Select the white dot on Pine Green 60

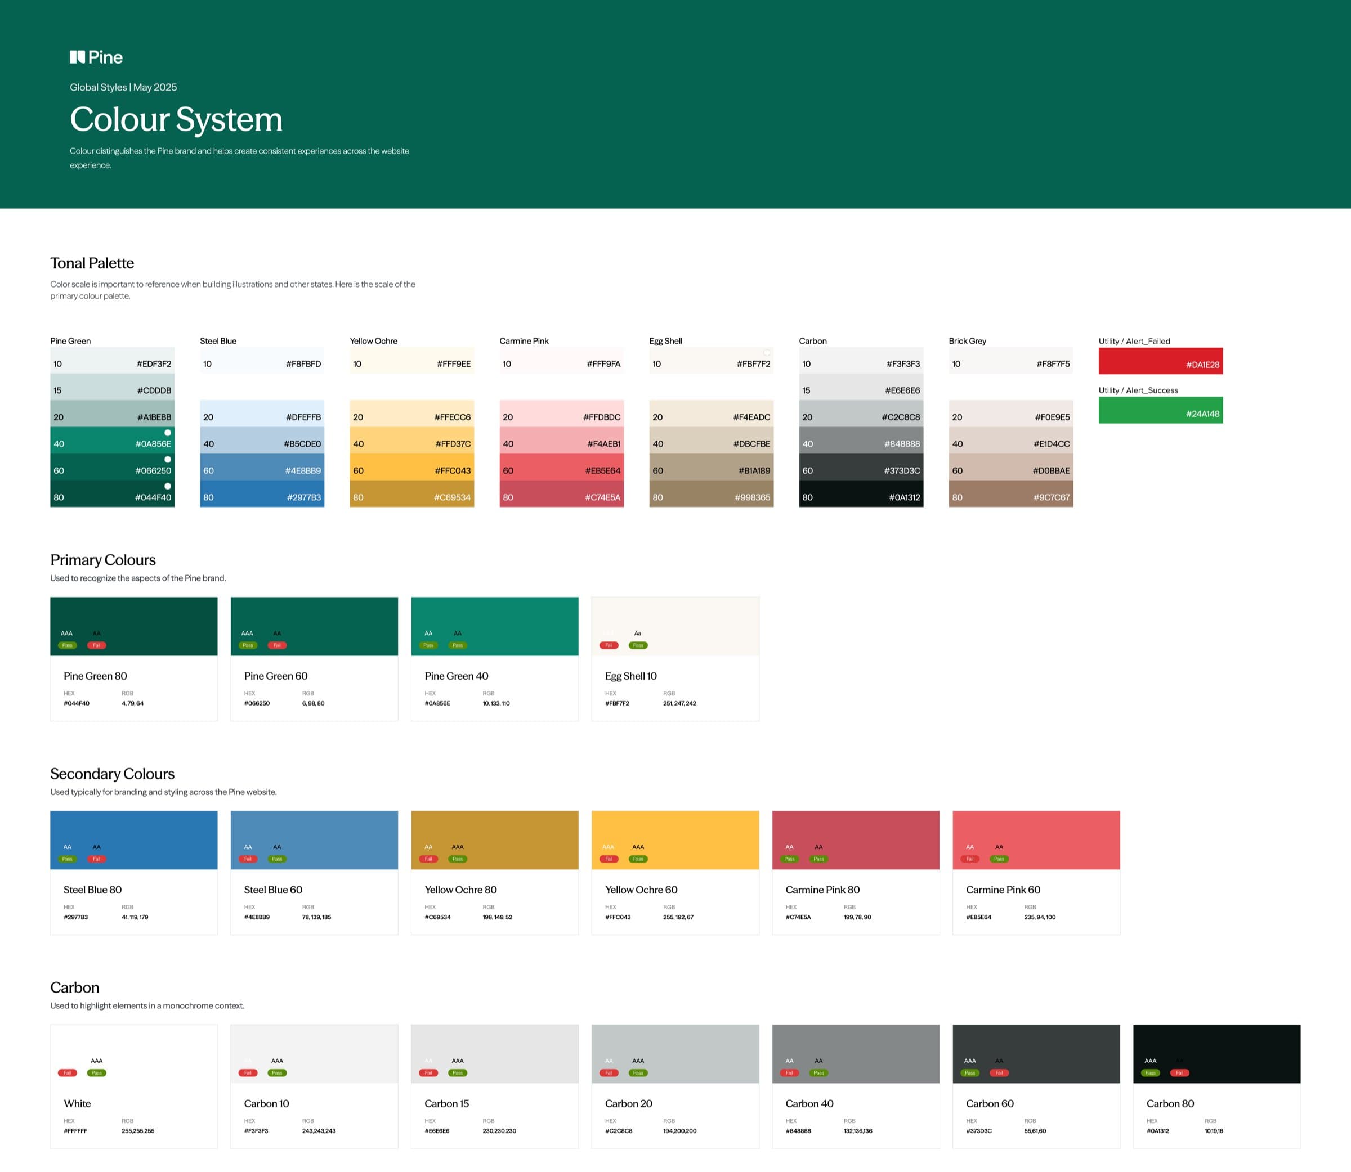click(x=168, y=459)
